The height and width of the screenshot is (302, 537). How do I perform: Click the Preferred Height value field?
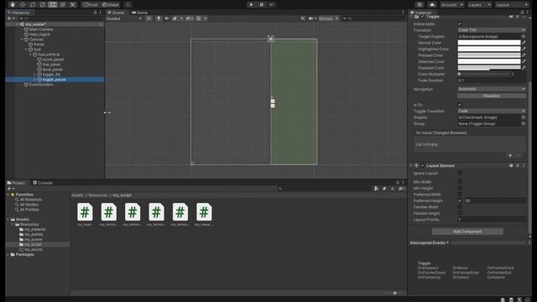495,201
